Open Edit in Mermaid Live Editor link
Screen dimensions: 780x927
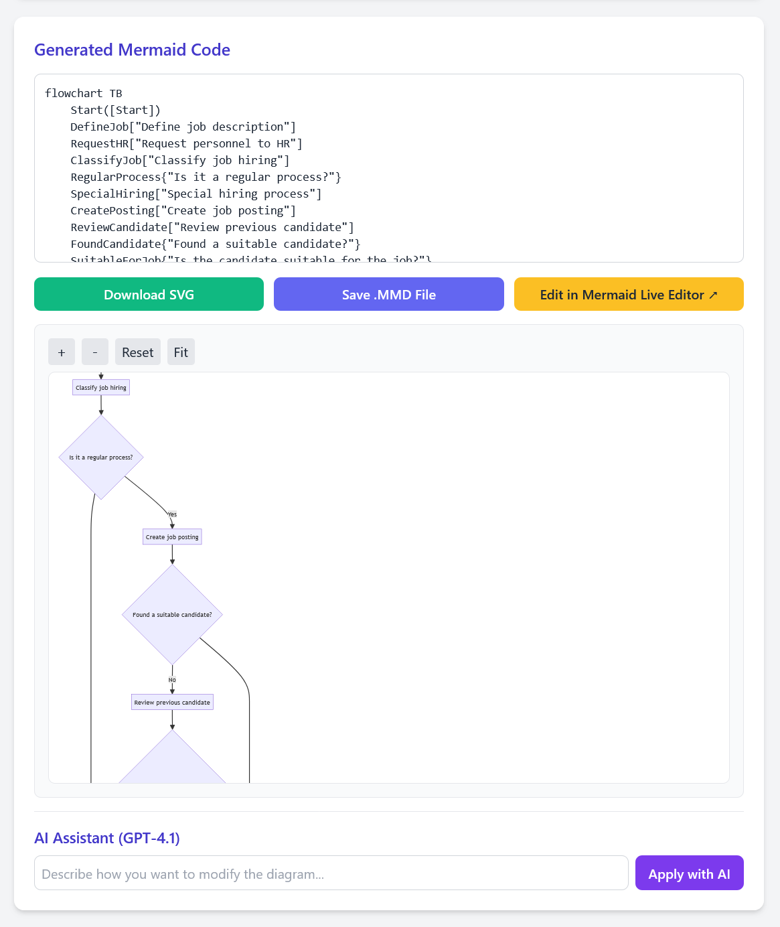tap(628, 295)
